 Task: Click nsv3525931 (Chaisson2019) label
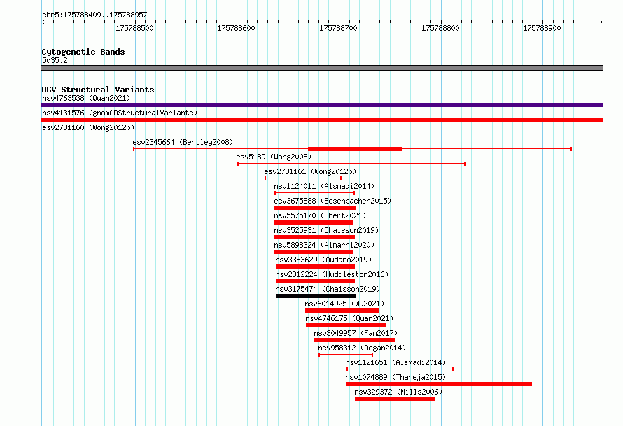pyautogui.click(x=326, y=230)
